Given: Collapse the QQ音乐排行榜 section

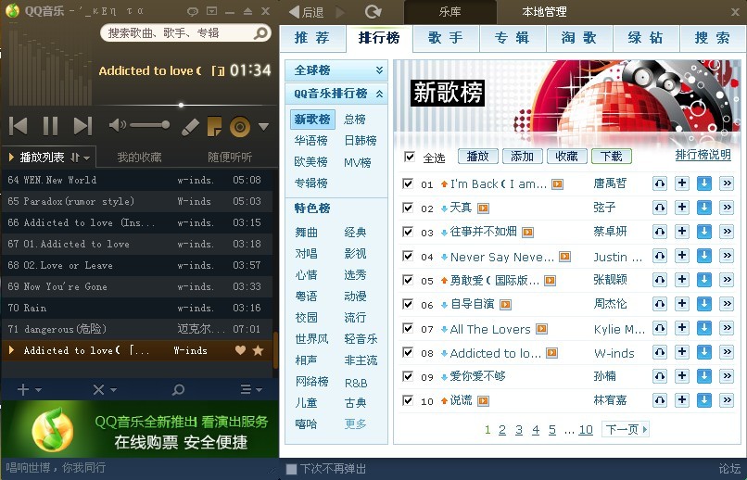Looking at the screenshot, I should coord(336,94).
